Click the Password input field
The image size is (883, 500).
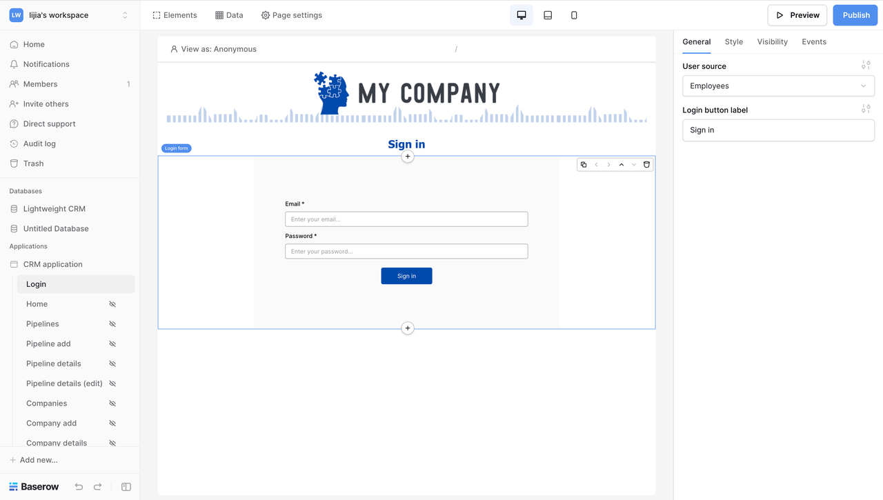(x=406, y=251)
